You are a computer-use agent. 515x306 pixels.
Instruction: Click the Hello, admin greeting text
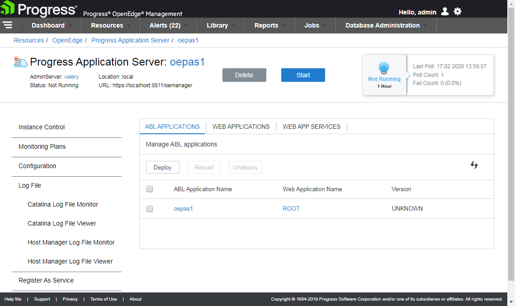click(417, 12)
